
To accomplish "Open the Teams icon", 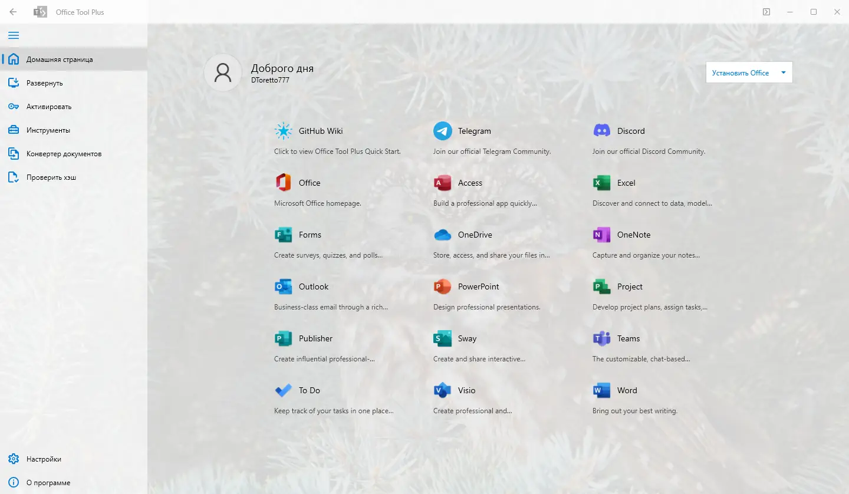I will 602,338.
